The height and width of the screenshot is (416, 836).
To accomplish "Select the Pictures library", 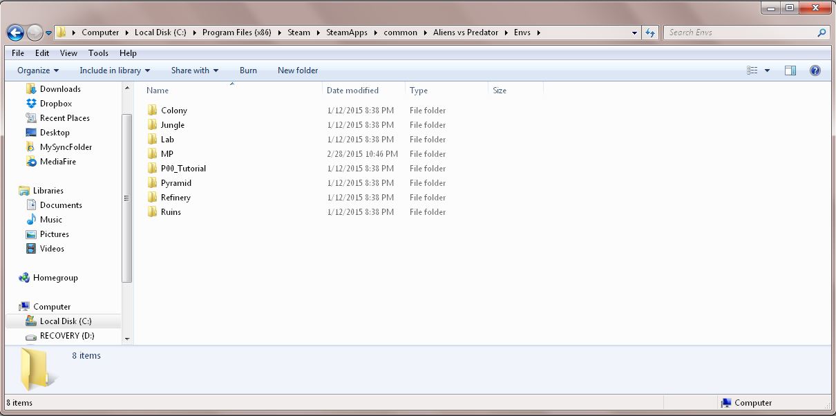I will point(55,234).
